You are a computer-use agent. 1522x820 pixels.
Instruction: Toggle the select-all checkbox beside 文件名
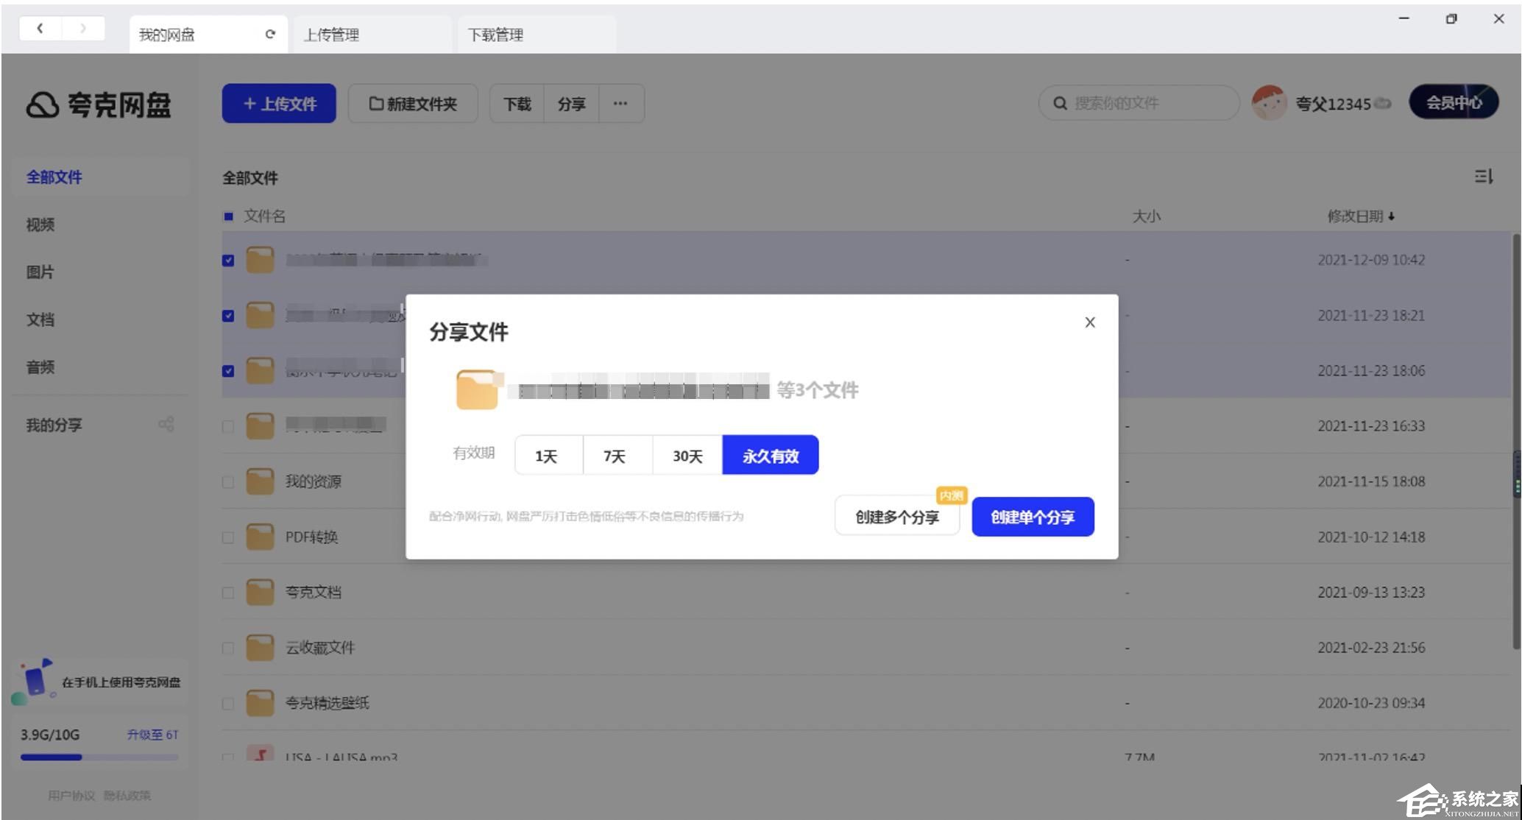point(228,216)
